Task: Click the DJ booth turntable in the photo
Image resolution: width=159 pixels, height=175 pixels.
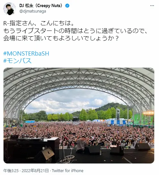Action: 30,139
